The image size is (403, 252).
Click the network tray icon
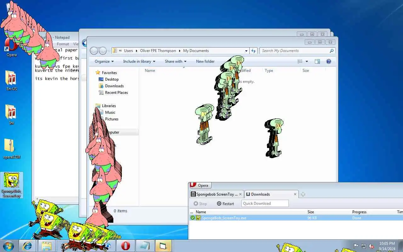pyautogui.click(x=364, y=246)
